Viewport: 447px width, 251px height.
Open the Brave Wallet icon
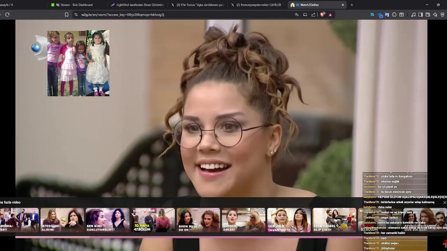(x=428, y=15)
